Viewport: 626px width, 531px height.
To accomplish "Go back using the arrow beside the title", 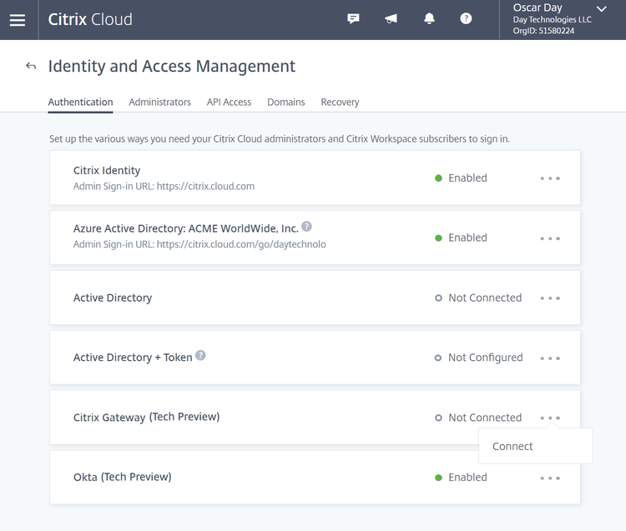I will click(x=31, y=66).
